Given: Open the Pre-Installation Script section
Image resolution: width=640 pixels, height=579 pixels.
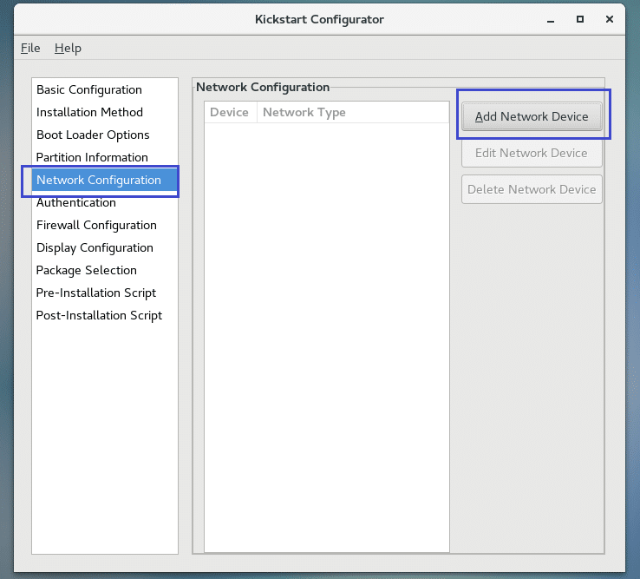Looking at the screenshot, I should point(95,293).
